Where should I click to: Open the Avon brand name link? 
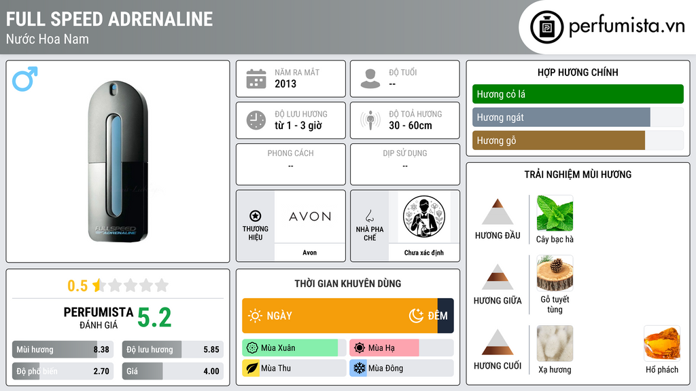(x=310, y=253)
